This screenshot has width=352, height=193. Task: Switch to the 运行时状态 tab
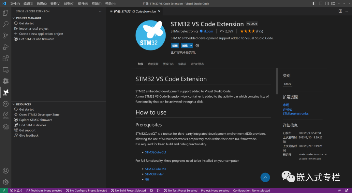pyautogui.click(x=197, y=64)
